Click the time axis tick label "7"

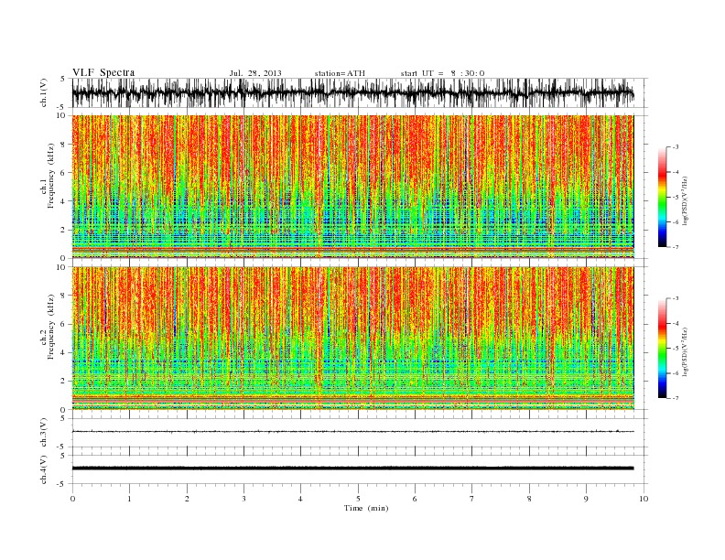(x=472, y=499)
